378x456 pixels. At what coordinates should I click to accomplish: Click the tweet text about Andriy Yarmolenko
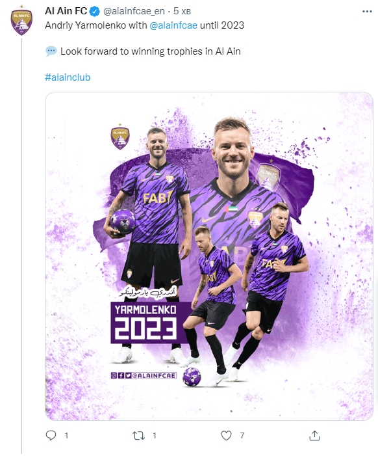(x=145, y=25)
